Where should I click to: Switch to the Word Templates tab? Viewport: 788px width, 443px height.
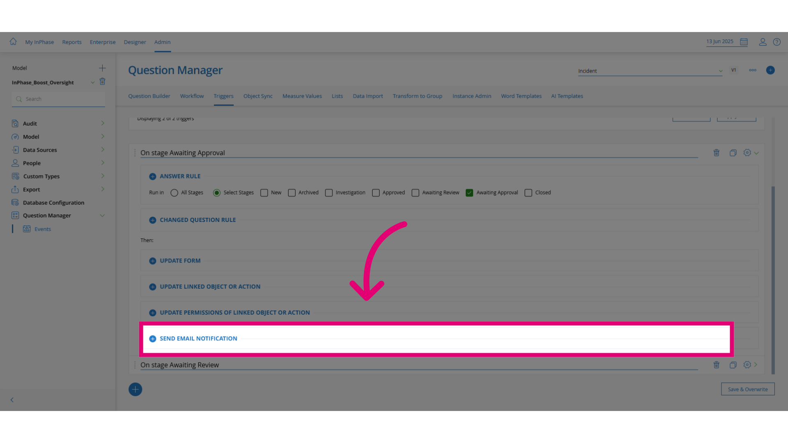click(521, 96)
